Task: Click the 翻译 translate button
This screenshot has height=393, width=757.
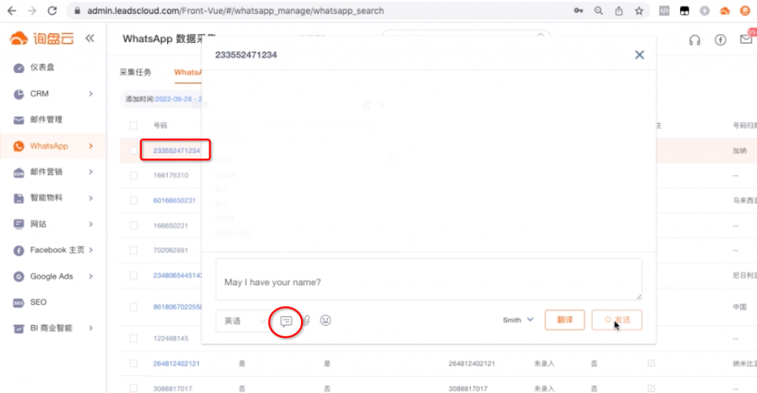Action: pos(564,320)
